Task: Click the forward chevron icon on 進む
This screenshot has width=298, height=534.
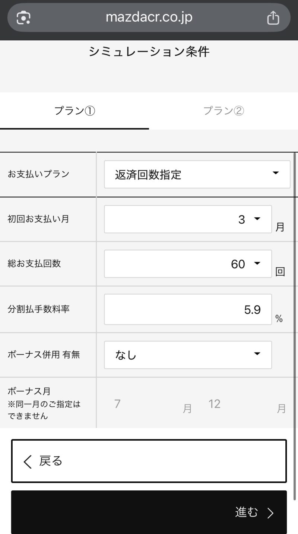Action: click(271, 513)
